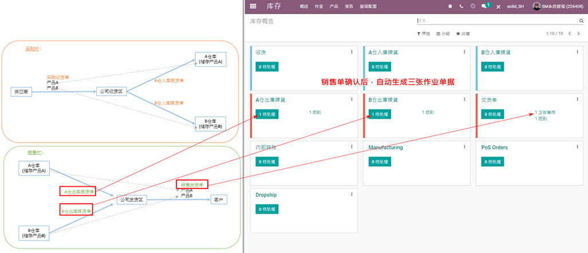Click 1 迟到 link on B仓出庫揀貨 card

[428, 112]
